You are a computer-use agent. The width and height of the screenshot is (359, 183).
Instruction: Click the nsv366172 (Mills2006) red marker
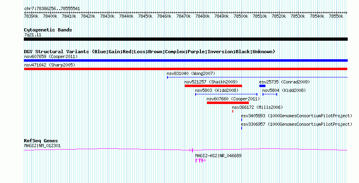(233, 111)
